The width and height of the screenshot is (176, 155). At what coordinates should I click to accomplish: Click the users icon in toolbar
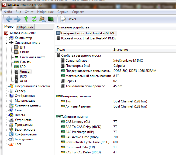coord(42,19)
